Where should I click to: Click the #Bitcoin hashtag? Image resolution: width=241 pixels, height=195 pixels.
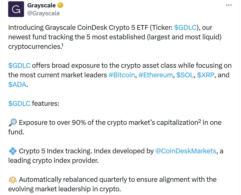[122, 75]
